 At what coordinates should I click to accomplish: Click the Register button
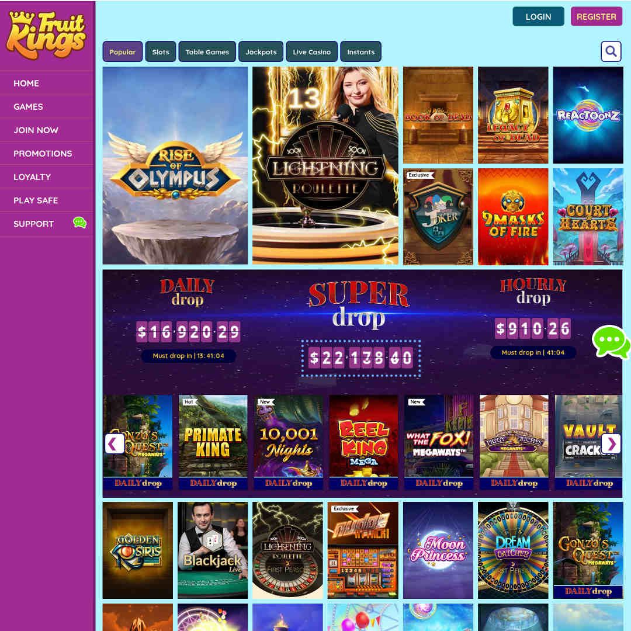[x=597, y=16]
